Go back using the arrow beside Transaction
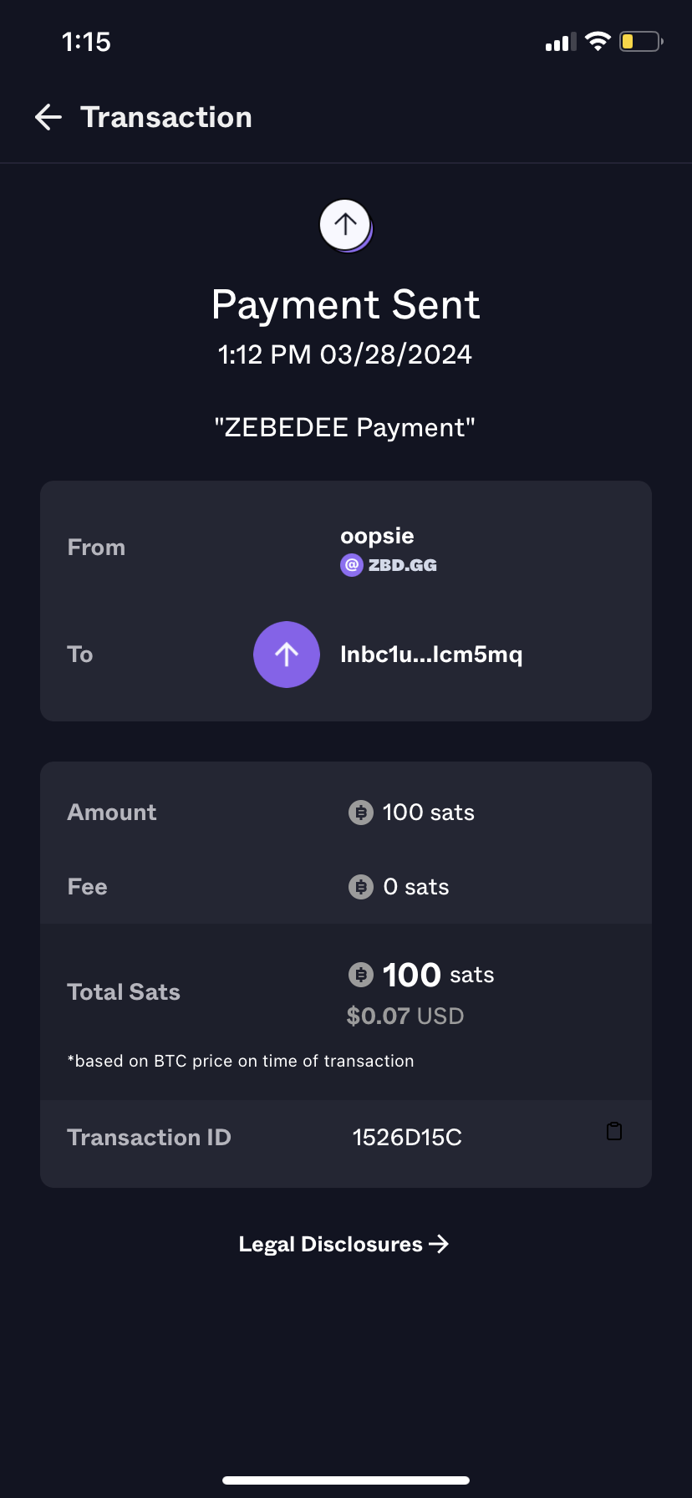 pos(48,117)
